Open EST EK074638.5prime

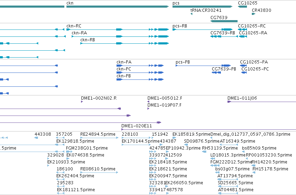85,155
